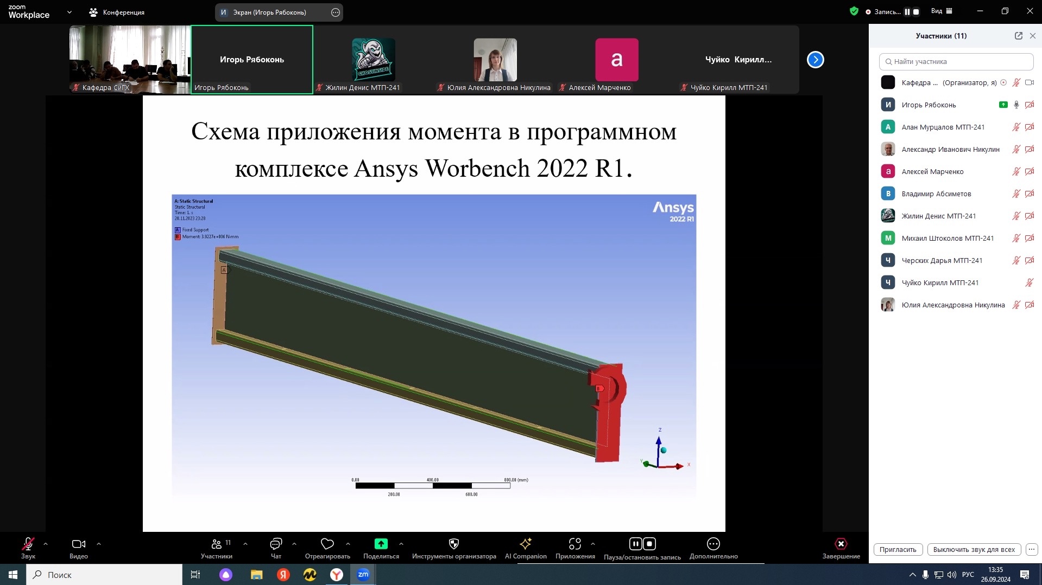
Task: Click the green Поделиться share screen button
Action: point(381,548)
